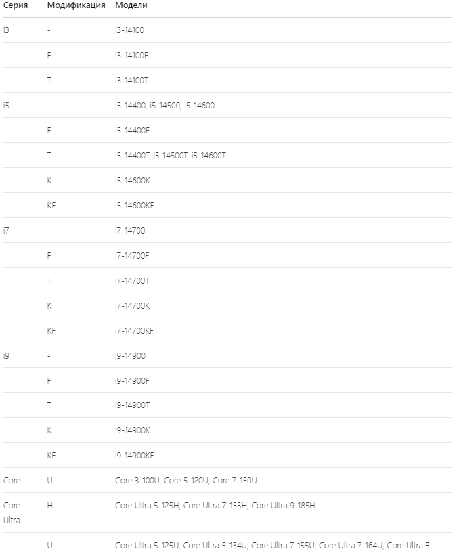
Task: Click the Core Ultra series label
Action: coord(12,513)
